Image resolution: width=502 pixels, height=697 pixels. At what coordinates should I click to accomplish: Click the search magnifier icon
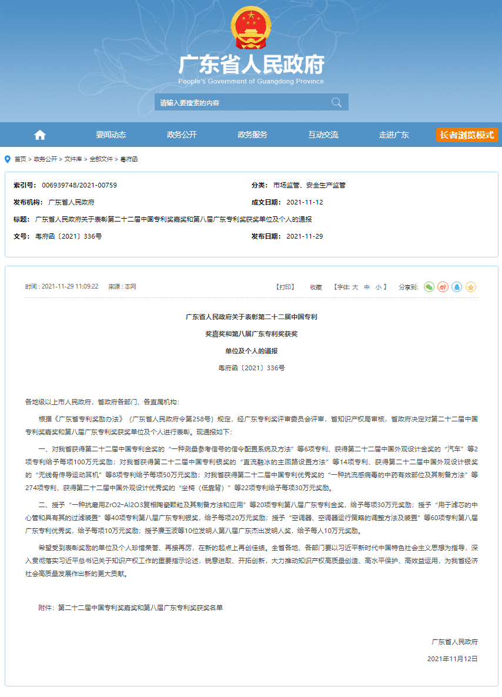[336, 102]
